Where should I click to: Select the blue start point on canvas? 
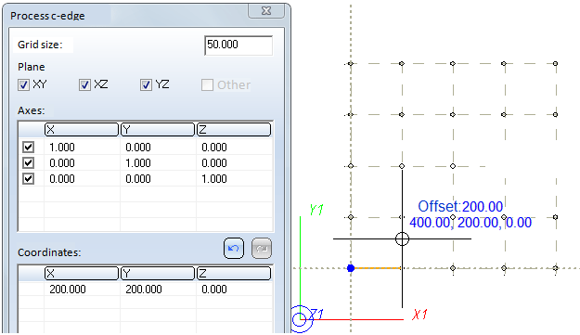[351, 268]
